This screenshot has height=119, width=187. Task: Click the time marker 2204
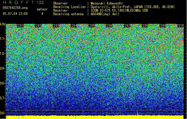coord(73,26)
